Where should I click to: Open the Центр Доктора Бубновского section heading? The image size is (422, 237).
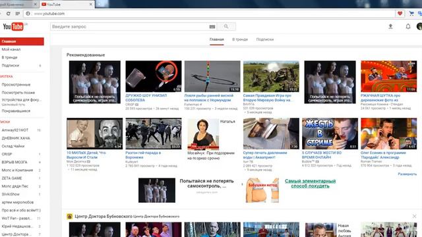[x=104, y=217]
